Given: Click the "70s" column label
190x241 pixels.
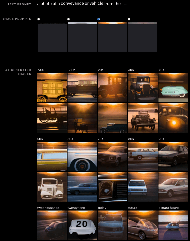Looking at the screenshot, I should 101,139.
